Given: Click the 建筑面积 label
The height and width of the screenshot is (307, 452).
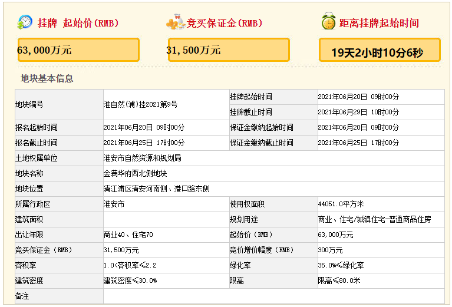Looking at the screenshot, I should [29, 219].
